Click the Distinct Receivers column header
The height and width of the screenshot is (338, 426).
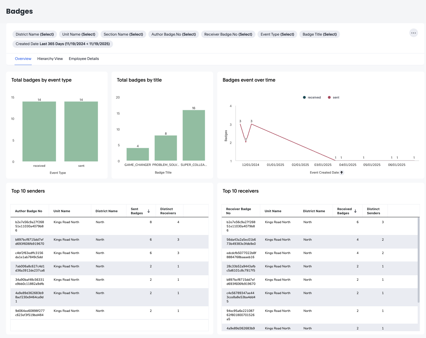tap(168, 211)
